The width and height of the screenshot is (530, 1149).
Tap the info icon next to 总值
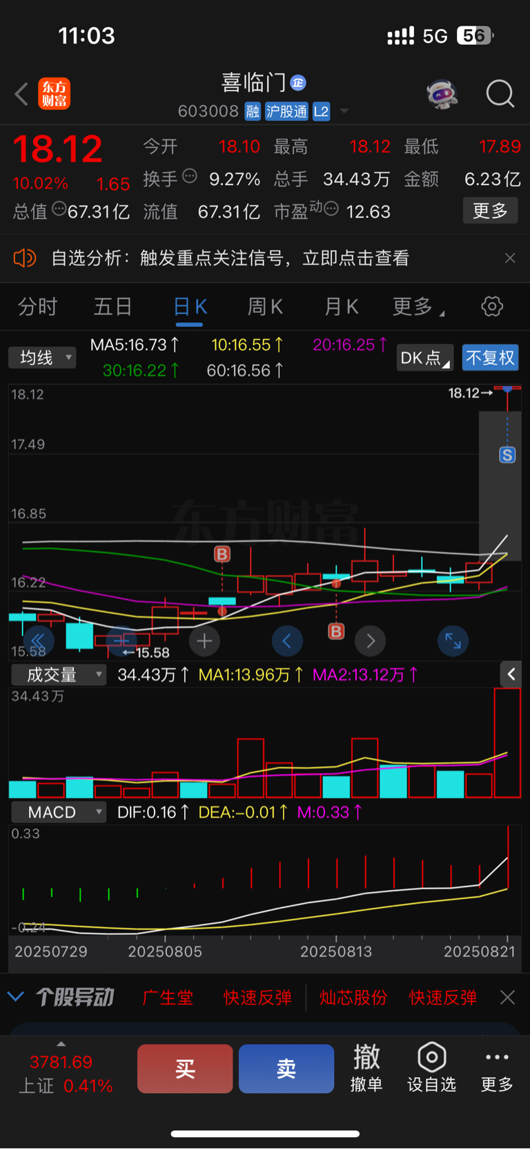59,208
